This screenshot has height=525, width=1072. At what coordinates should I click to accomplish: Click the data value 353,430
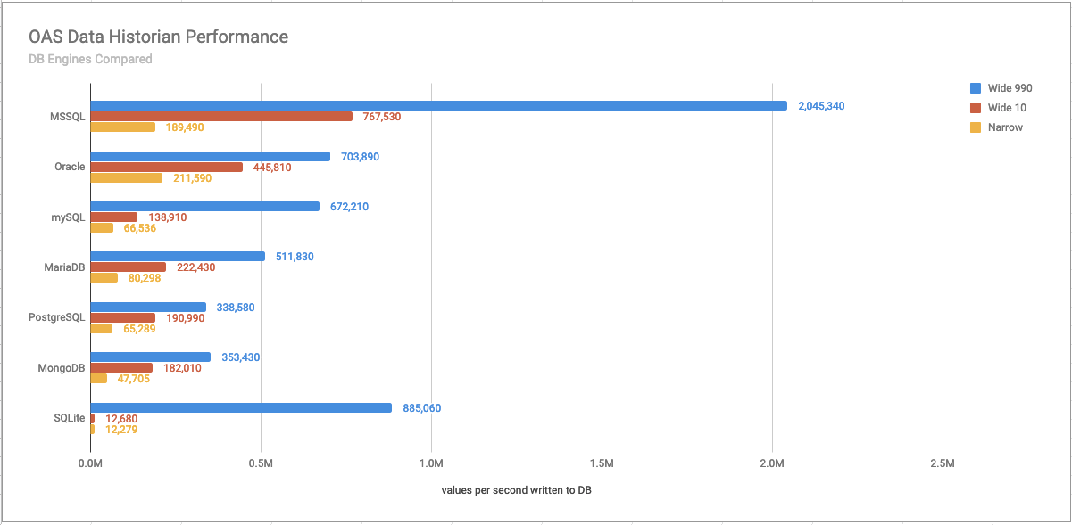click(240, 357)
